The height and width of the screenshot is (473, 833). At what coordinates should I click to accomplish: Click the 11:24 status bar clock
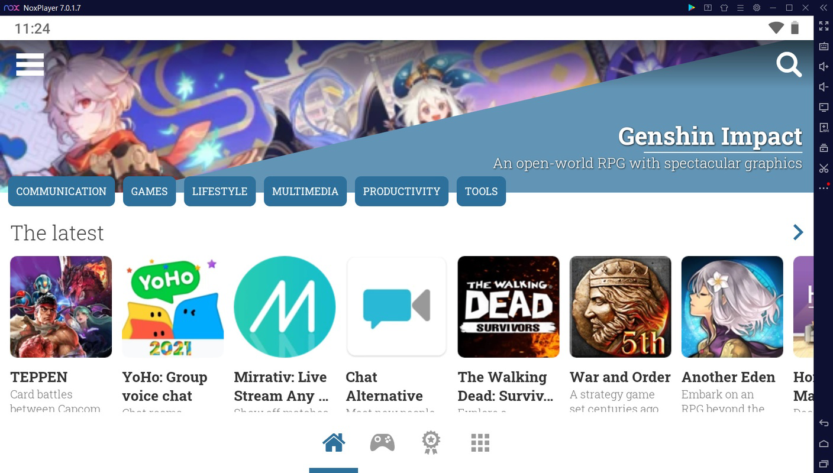coord(32,28)
